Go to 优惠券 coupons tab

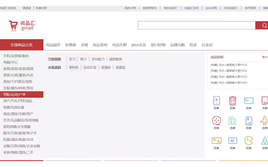70,45
